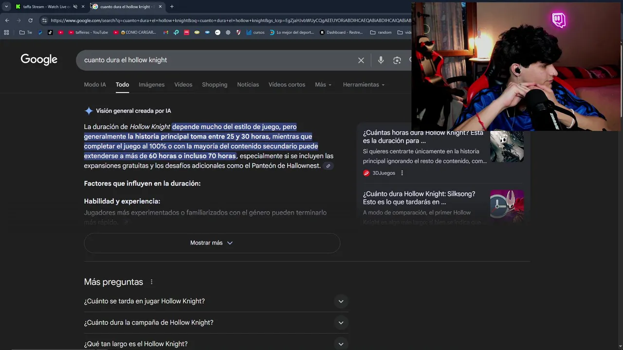Viewport: 623px width, 350px height.
Task: Switch to Modo IA tab
Action: (x=95, y=85)
